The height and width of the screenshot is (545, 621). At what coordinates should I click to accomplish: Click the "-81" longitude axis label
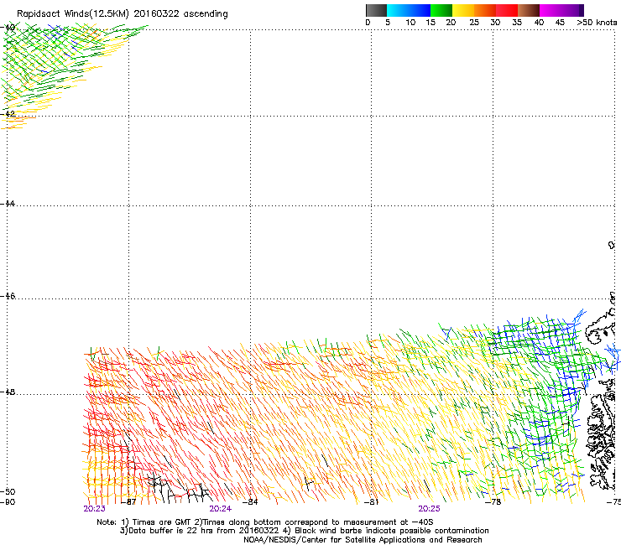tap(372, 502)
